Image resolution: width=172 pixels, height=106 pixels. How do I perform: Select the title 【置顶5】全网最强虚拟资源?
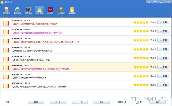coord(37,33)
